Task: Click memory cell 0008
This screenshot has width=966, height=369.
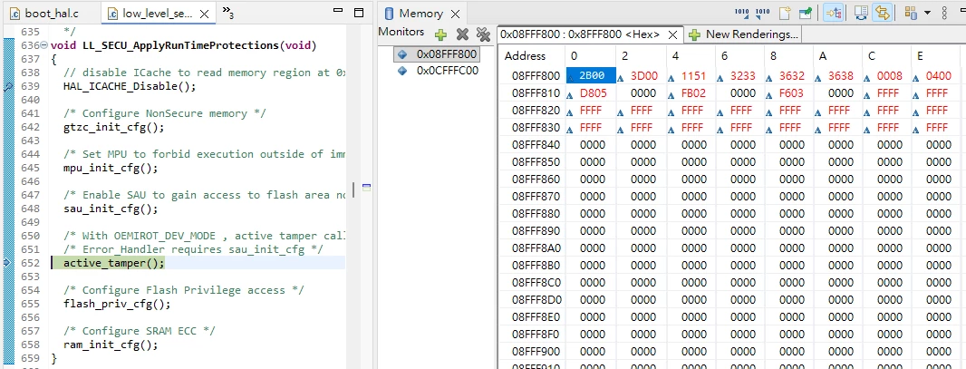Action: (x=889, y=76)
